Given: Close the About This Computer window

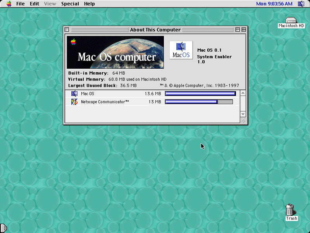Looking at the screenshot, I should [67, 30].
